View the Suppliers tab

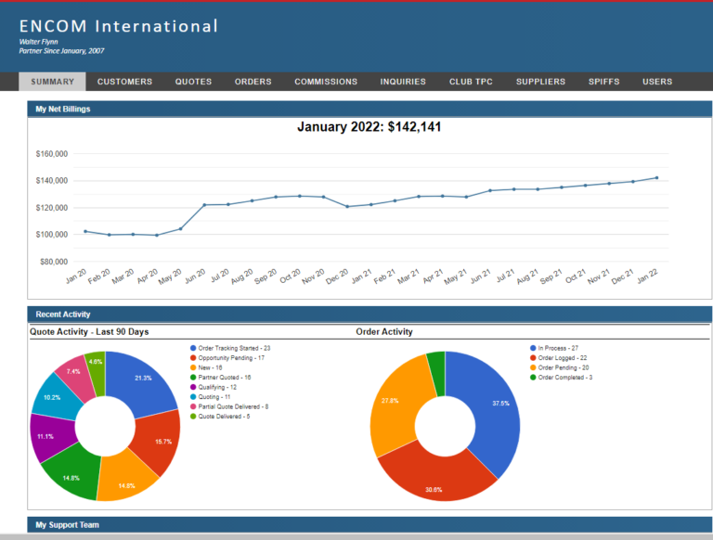(540, 82)
